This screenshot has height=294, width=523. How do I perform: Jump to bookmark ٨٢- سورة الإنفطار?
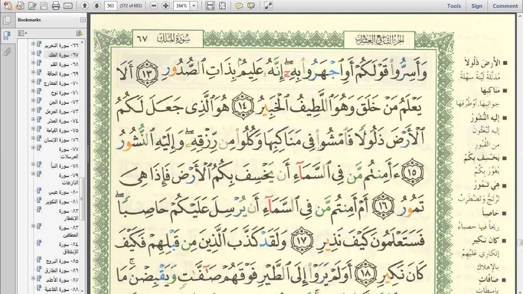click(x=68, y=215)
